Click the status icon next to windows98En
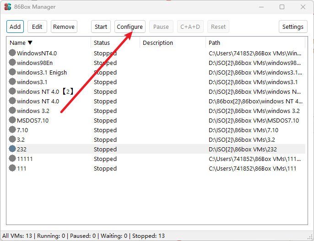Screen dimensions: 314x241 click(x=12, y=63)
